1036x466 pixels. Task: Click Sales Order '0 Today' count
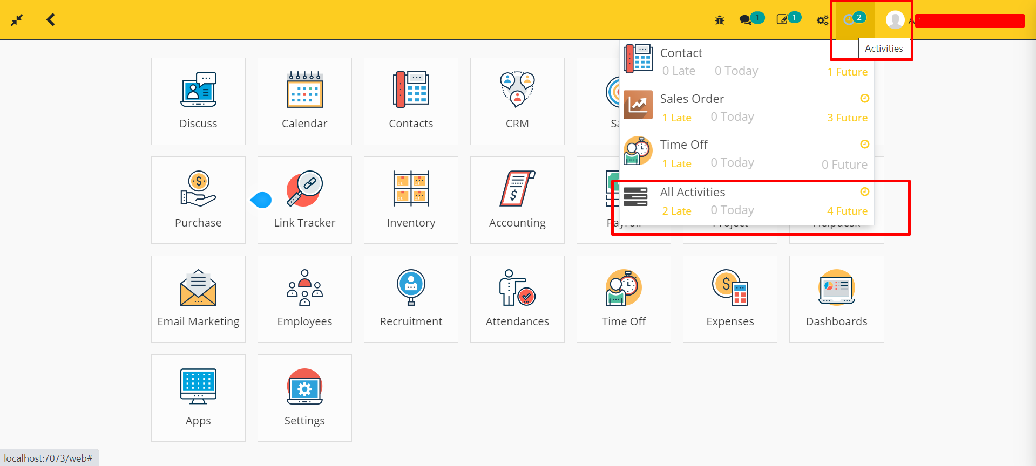732,116
